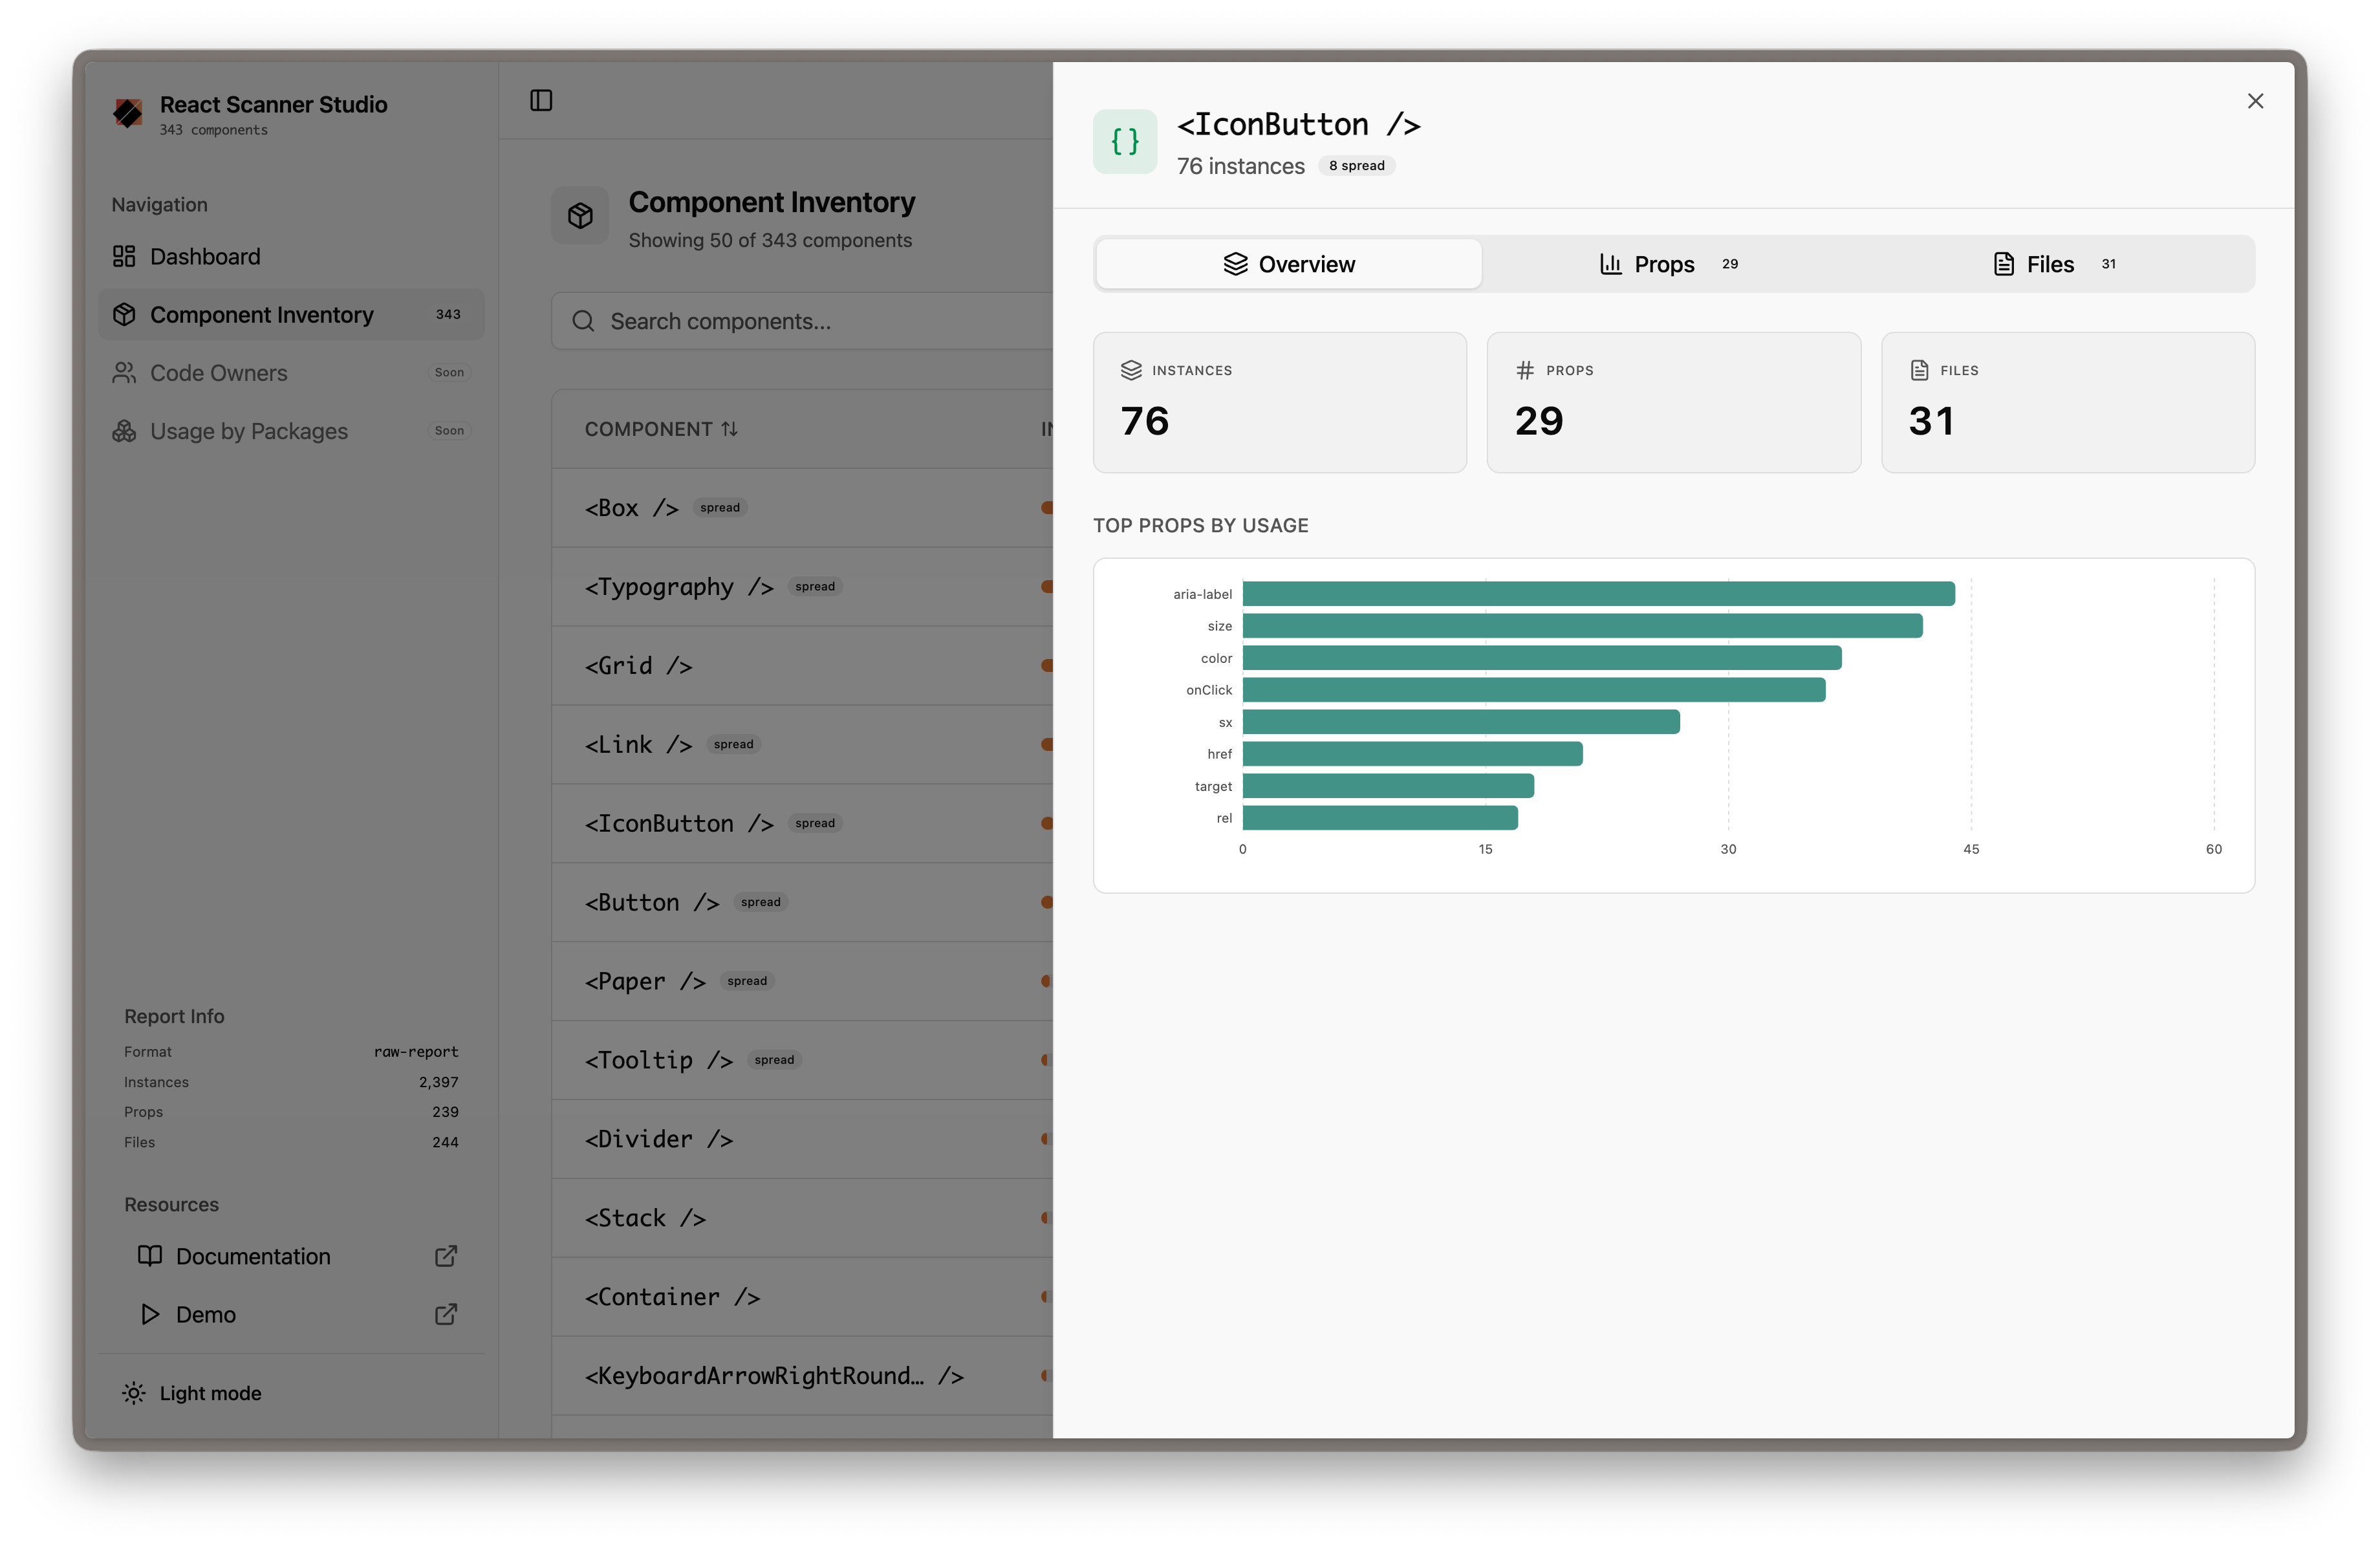
Task: Click the Code Owners navigation item
Action: [x=219, y=373]
